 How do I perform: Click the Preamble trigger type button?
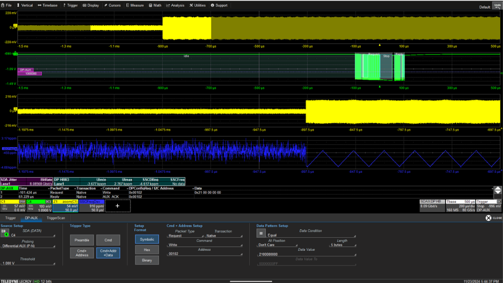81,240
